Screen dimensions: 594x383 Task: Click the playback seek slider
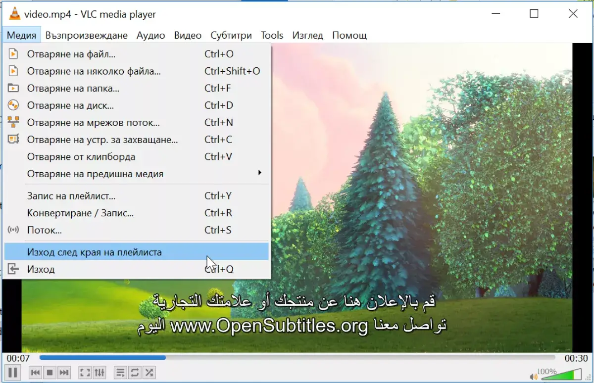point(297,357)
